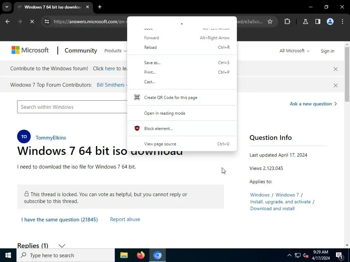Image resolution: width=350 pixels, height=262 pixels.
Task: Open the Windows 7 category link
Action: [287, 195]
